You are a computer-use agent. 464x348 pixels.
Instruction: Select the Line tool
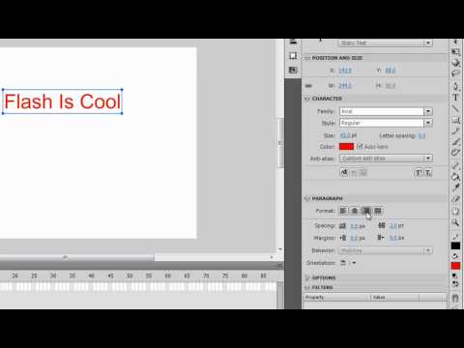pos(455,108)
